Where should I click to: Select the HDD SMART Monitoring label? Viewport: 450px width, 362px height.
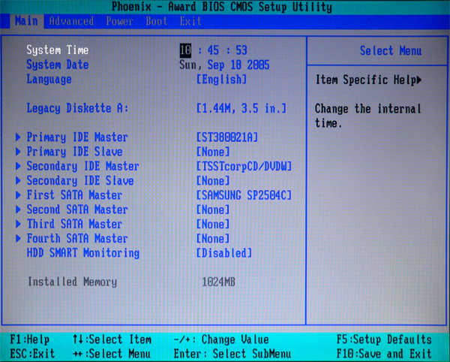pos(83,253)
